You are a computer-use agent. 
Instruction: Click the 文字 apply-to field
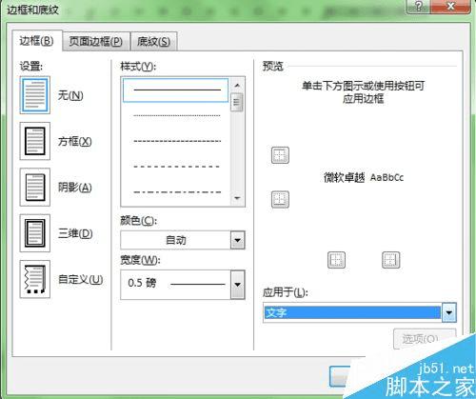point(352,312)
